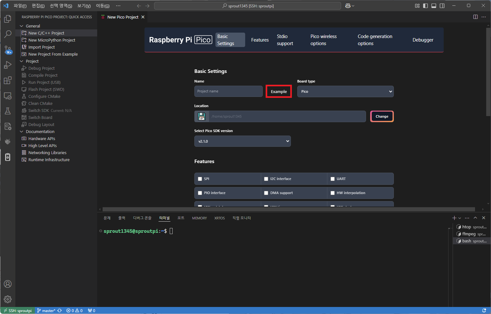The height and width of the screenshot is (314, 491).
Task: Open the launch profile dropdown beside plus
Action: 460,218
